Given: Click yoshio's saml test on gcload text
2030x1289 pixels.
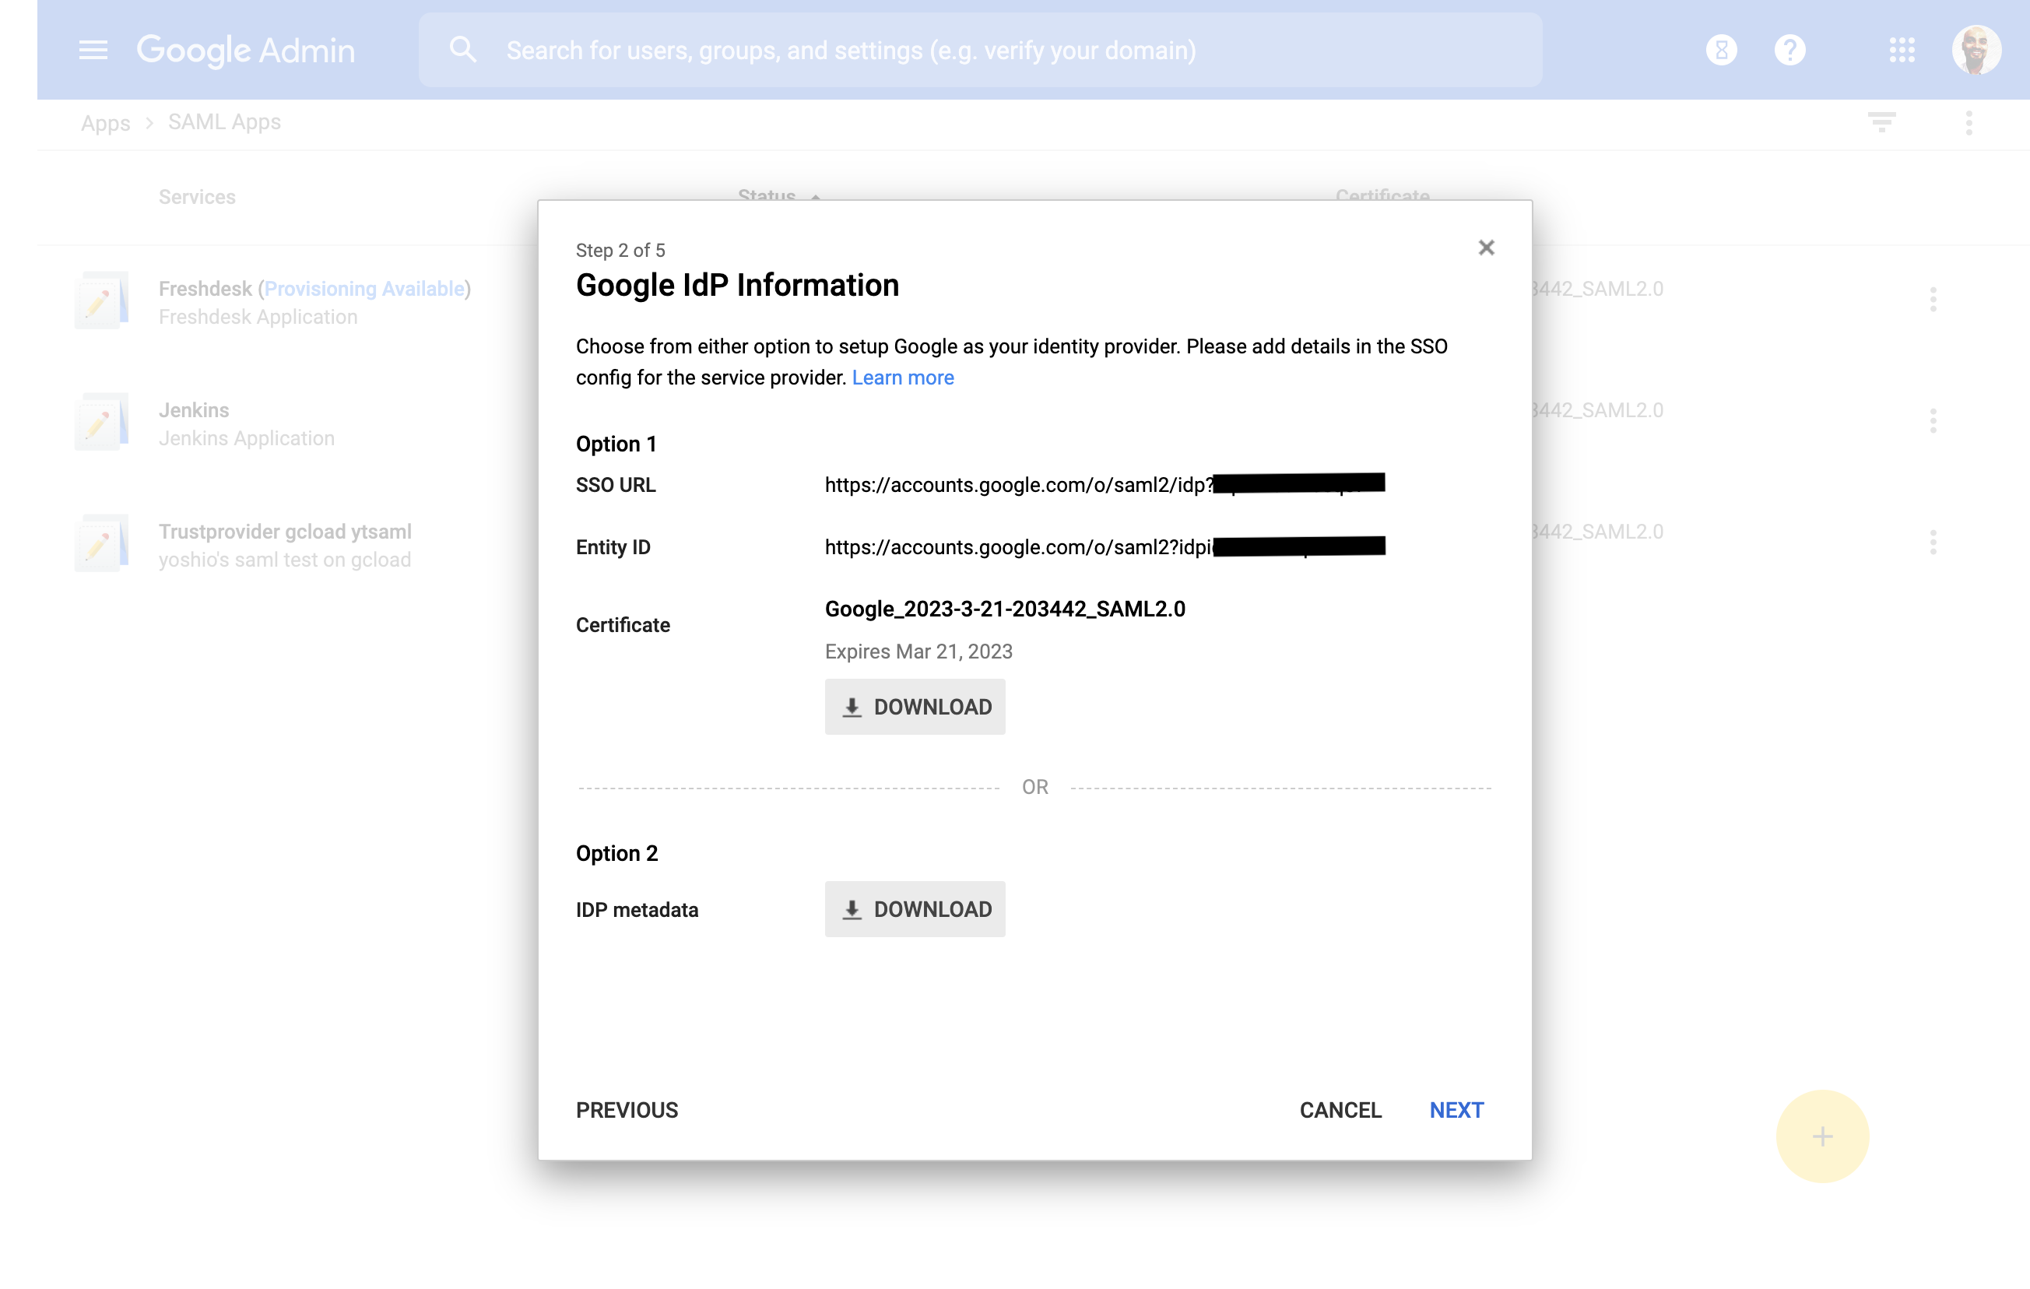Looking at the screenshot, I should tap(284, 560).
